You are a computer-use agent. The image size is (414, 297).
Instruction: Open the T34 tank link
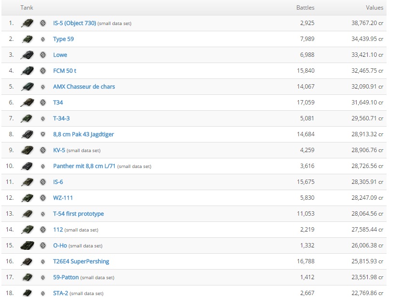point(58,103)
